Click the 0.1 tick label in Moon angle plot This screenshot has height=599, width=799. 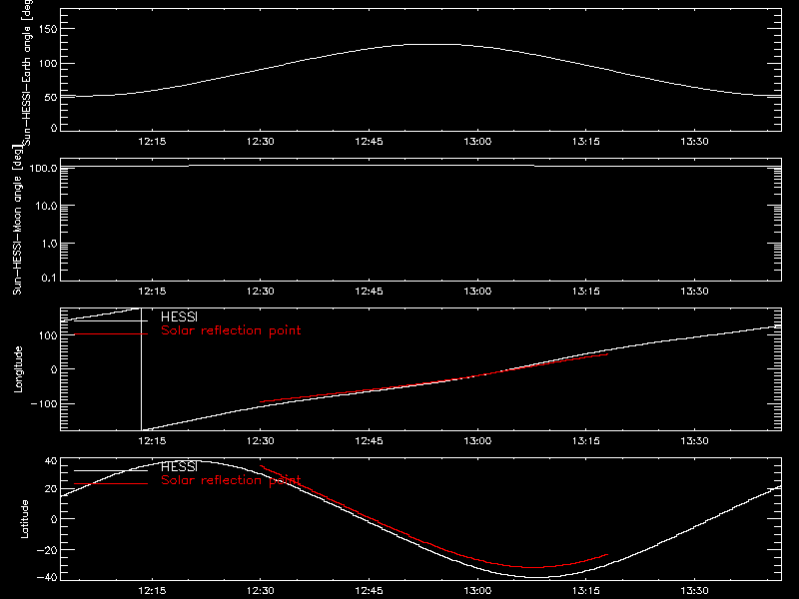click(x=49, y=278)
